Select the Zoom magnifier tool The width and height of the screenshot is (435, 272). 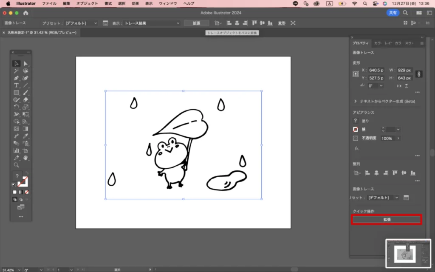[x=17, y=165]
